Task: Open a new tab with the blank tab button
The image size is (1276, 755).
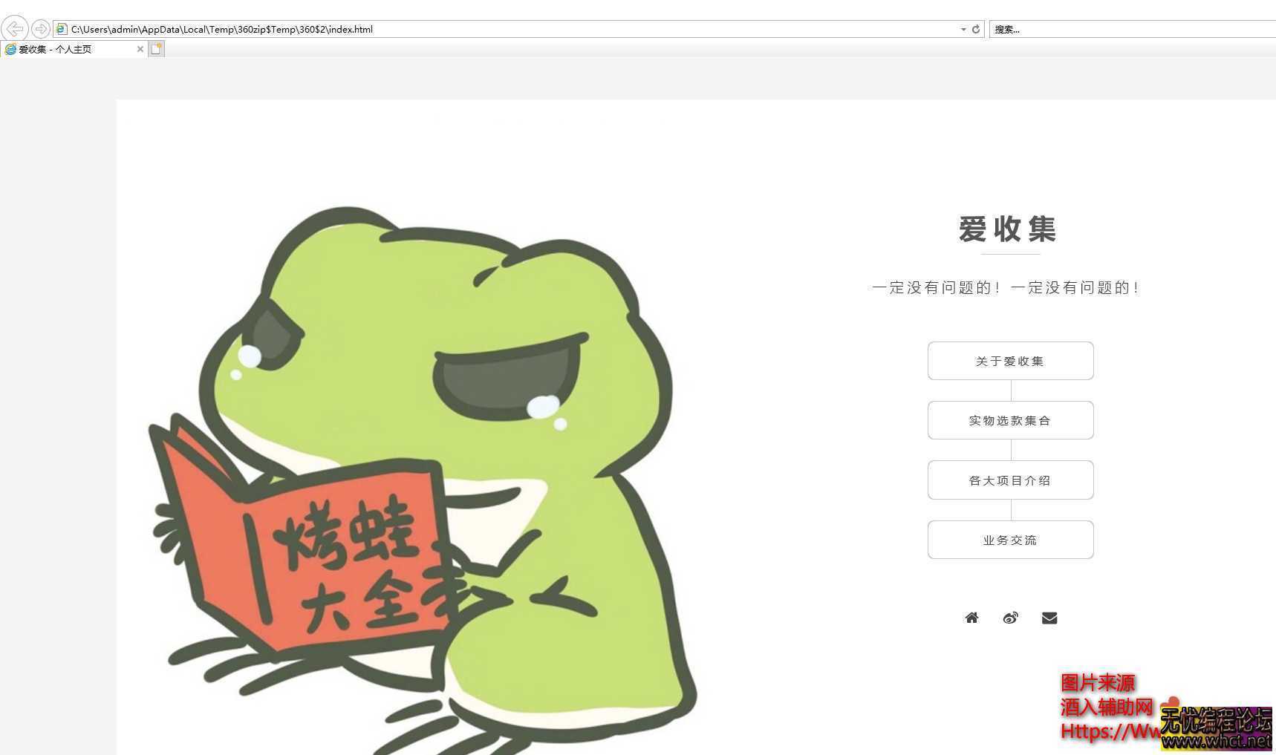Action: click(156, 49)
